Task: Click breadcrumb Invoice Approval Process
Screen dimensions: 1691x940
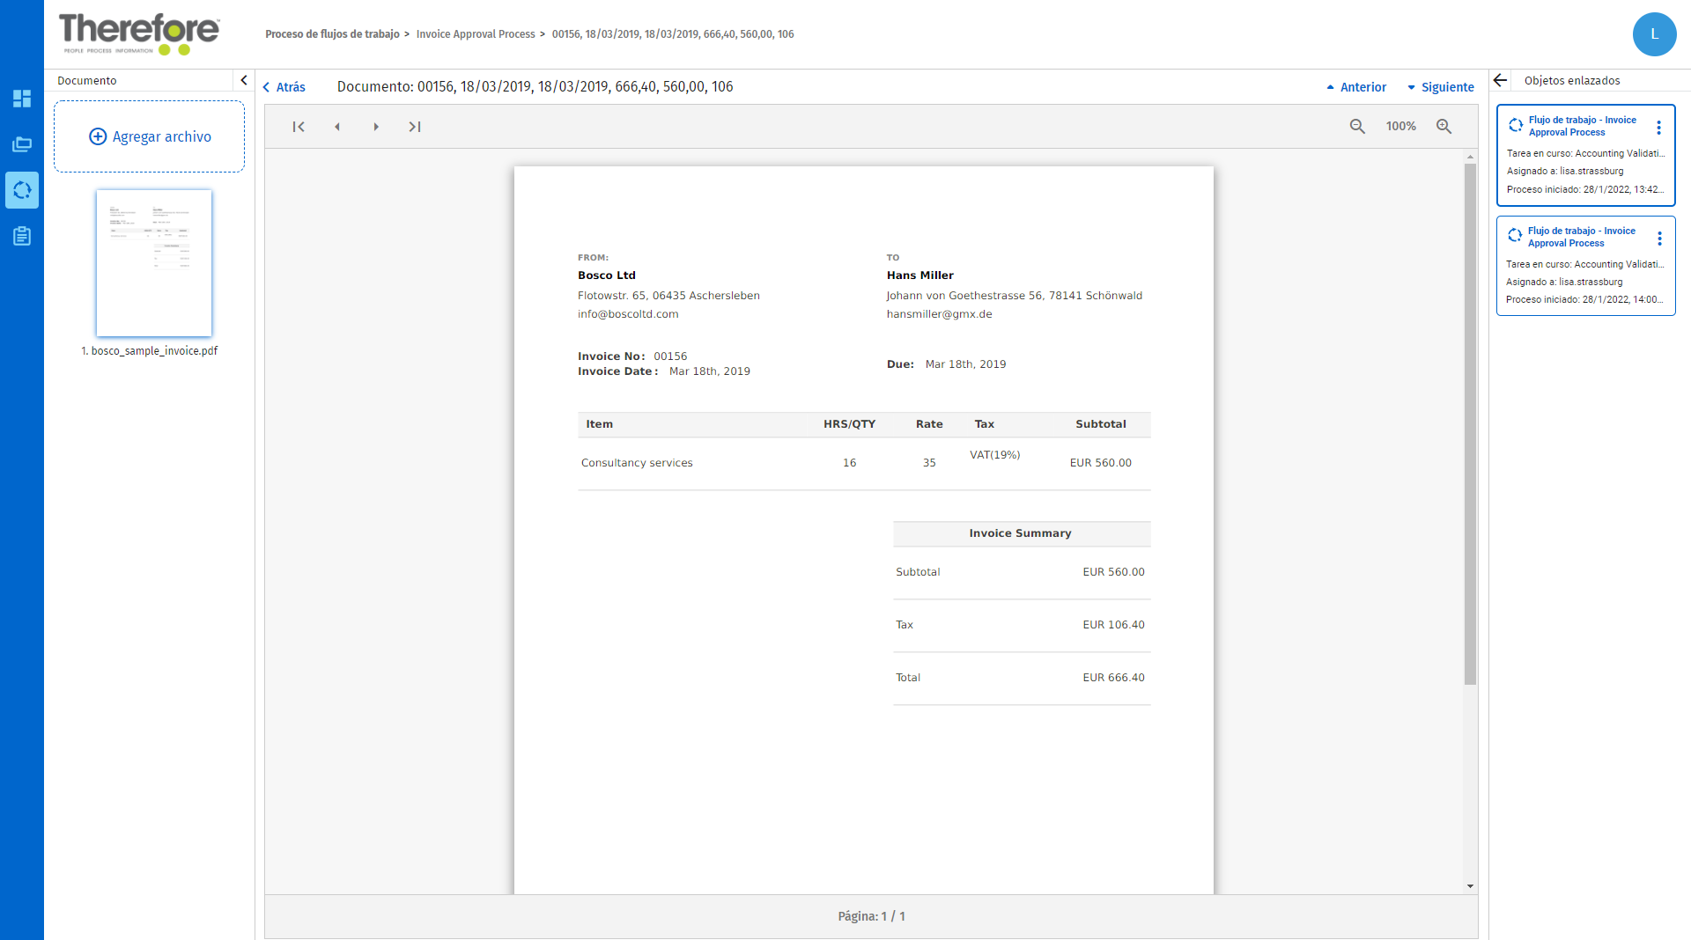Action: (x=476, y=34)
